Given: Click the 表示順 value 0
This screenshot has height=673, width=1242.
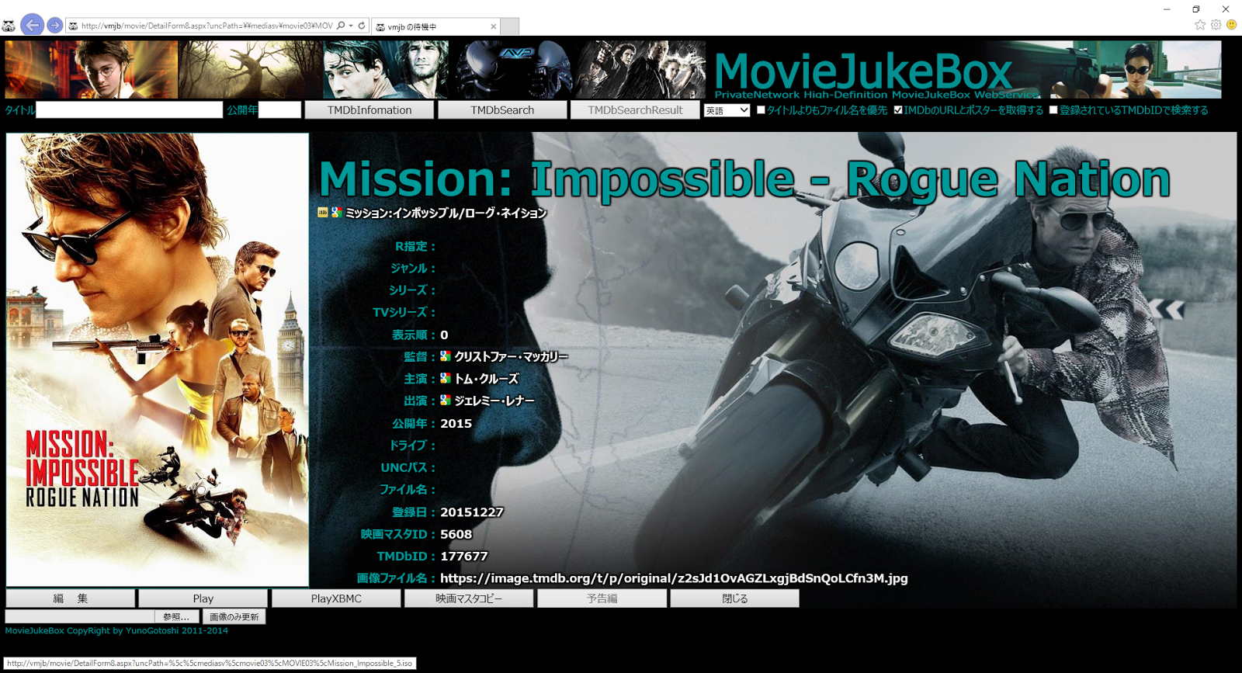Looking at the screenshot, I should pyautogui.click(x=444, y=335).
